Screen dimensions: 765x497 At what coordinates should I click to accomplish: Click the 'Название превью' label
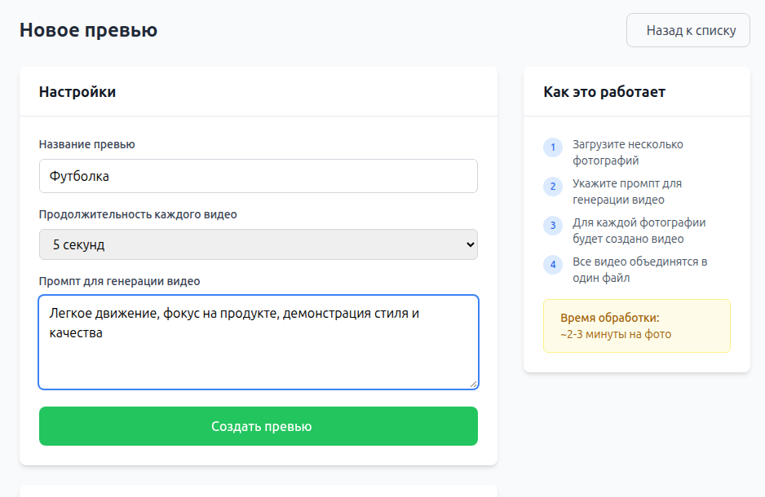[x=87, y=144]
